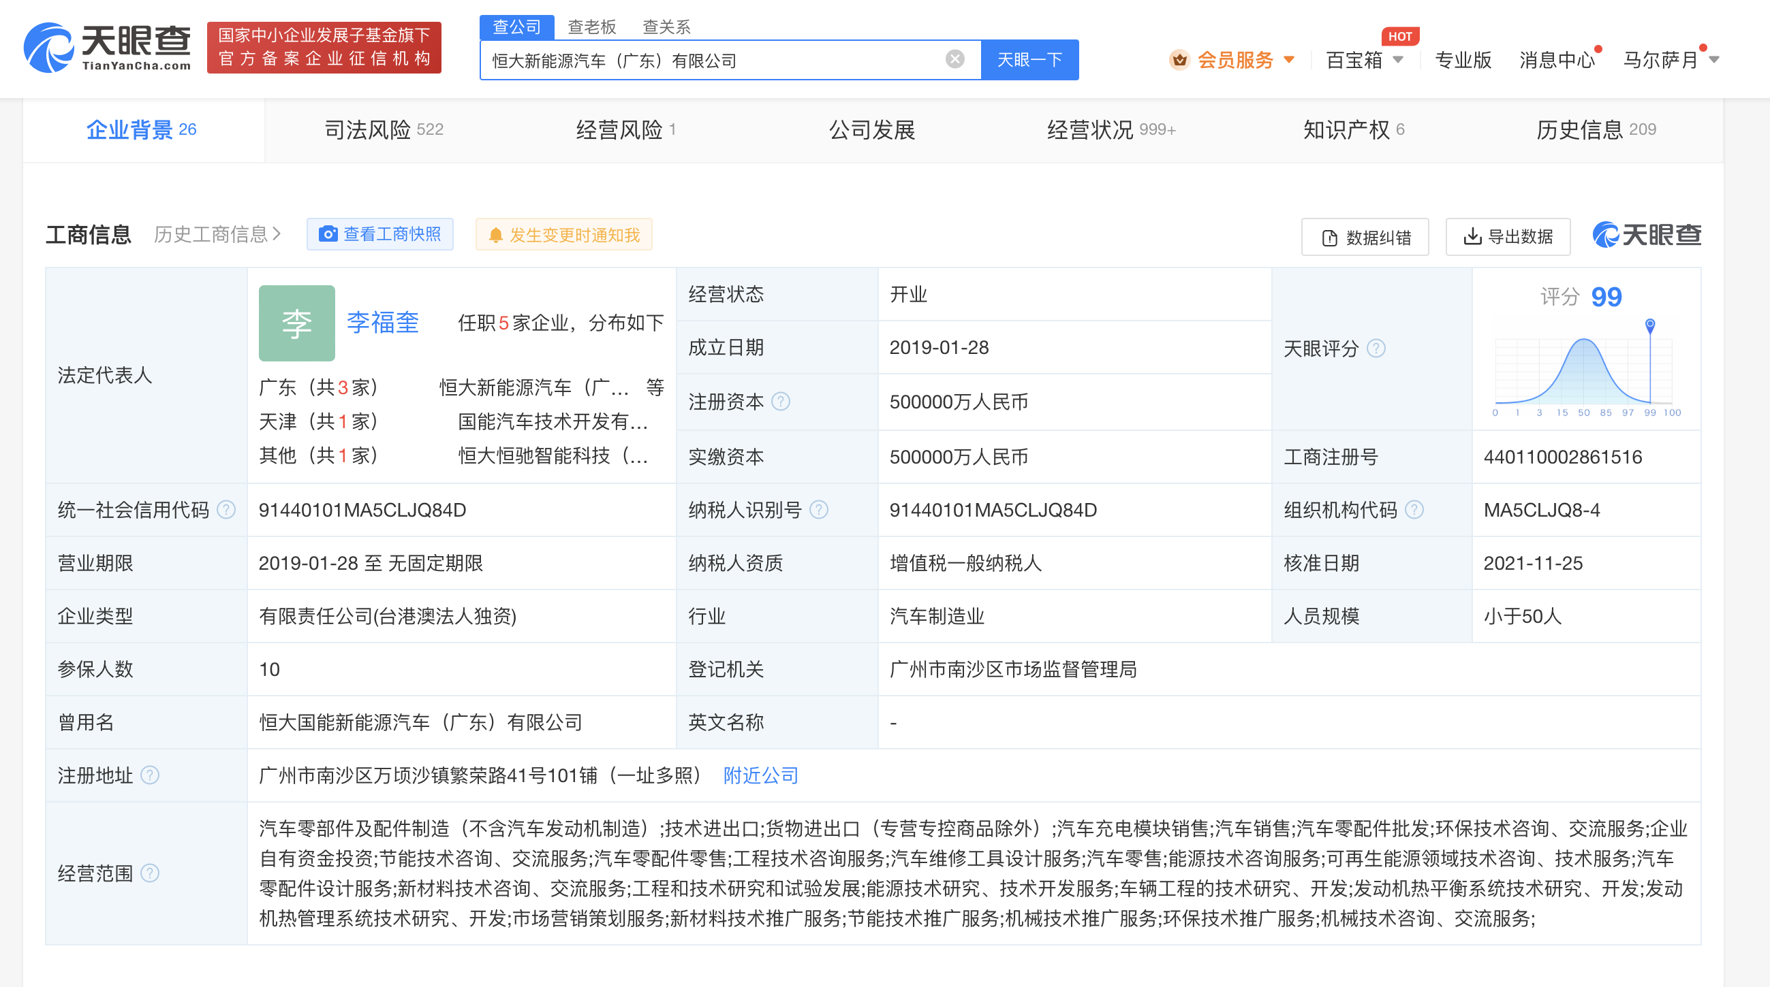This screenshot has width=1770, height=987.
Task: Open 恒大恒驰智能科技（… company link
Action: [554, 455]
